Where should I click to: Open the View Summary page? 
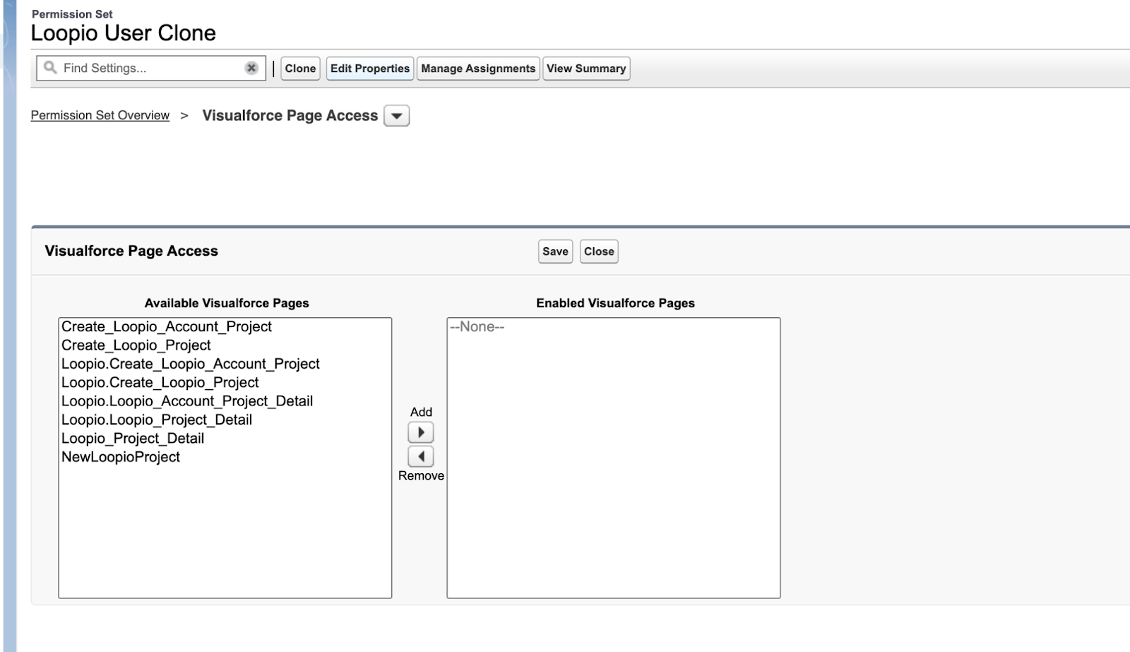(x=586, y=68)
